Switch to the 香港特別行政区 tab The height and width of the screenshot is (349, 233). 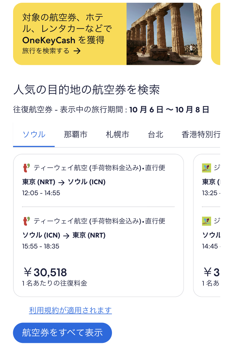[201, 134]
